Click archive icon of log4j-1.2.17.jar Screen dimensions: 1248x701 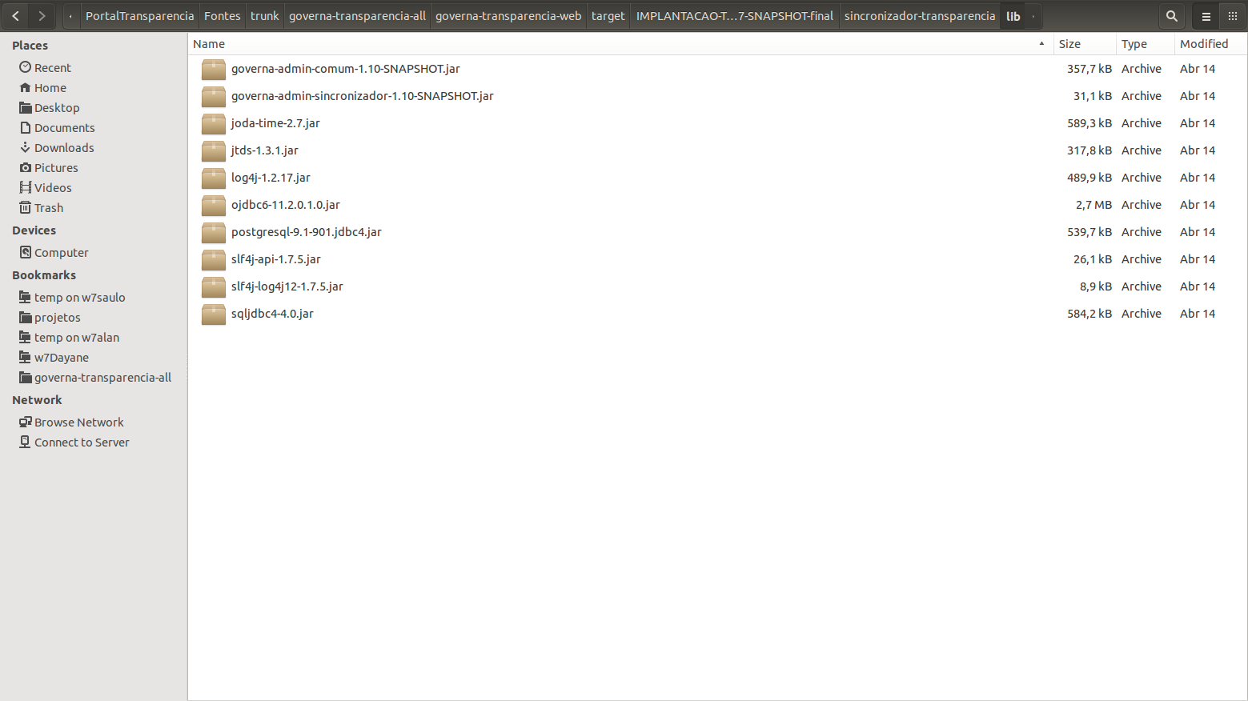click(x=213, y=178)
